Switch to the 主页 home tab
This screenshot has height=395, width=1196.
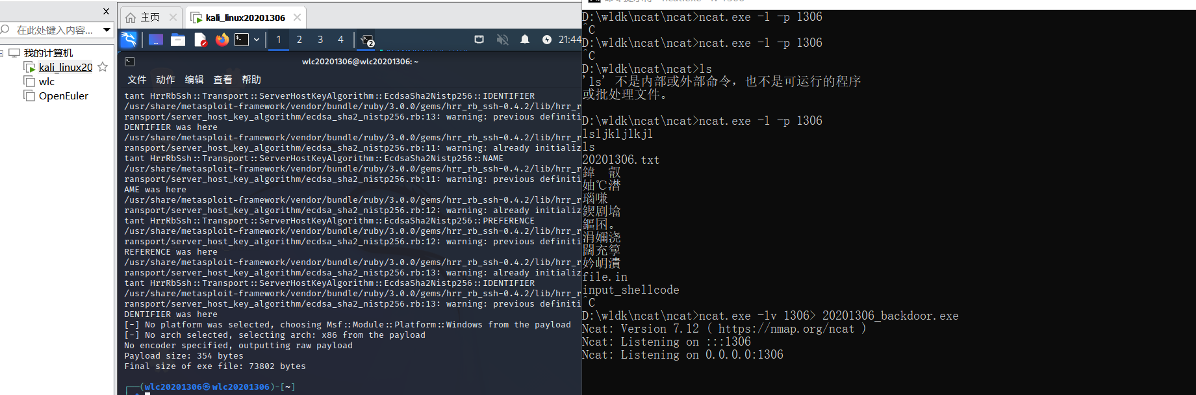tap(149, 18)
